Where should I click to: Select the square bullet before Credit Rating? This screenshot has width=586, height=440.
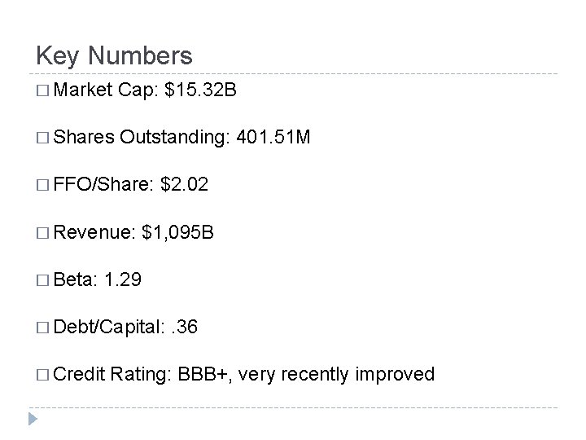(x=42, y=374)
